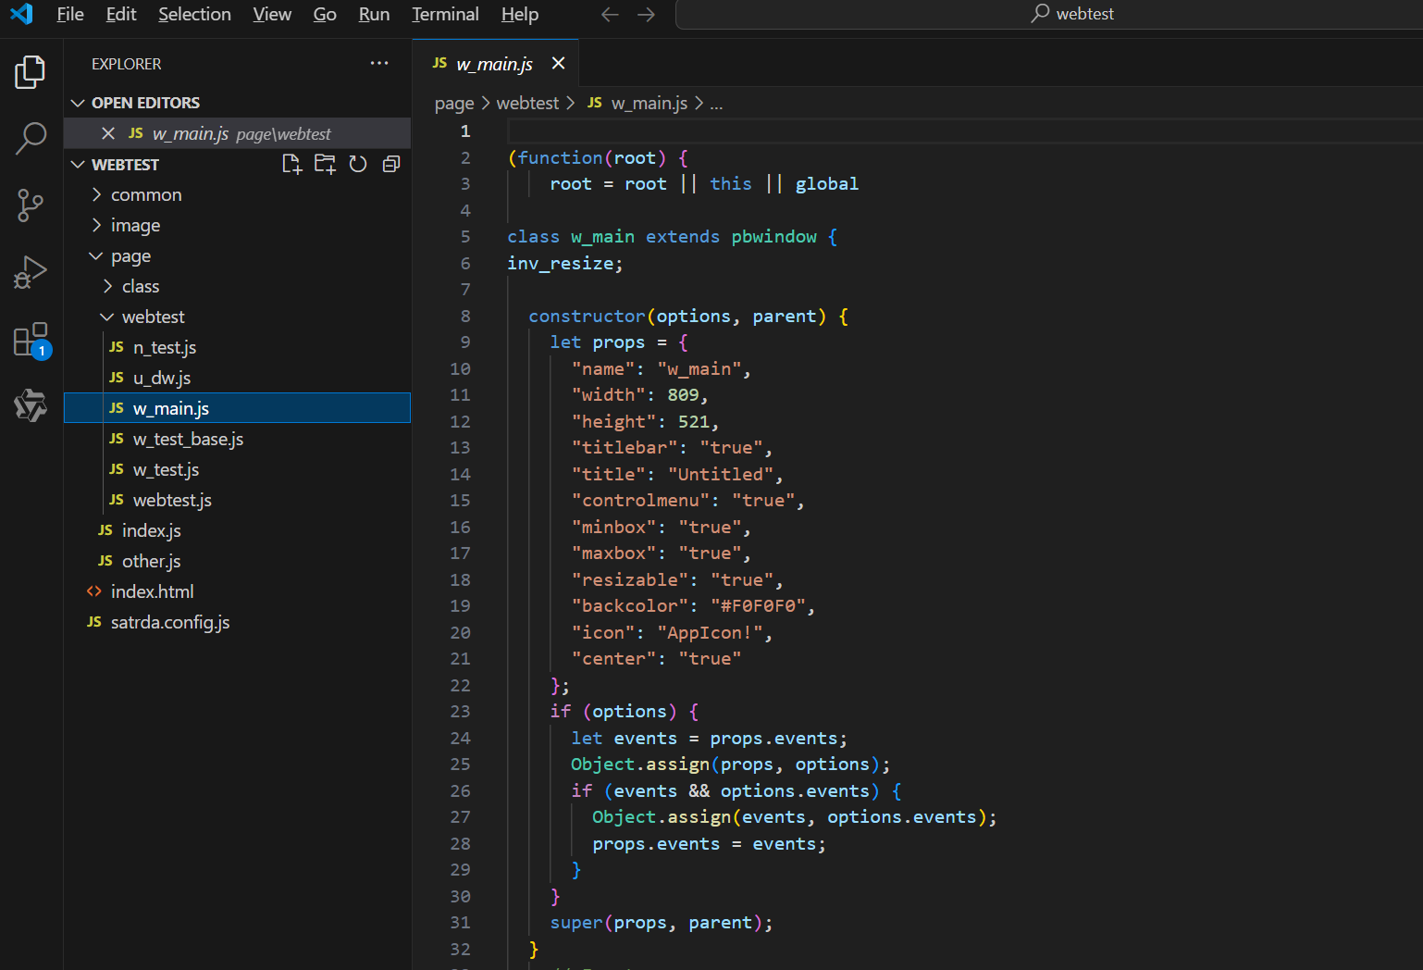1423x970 pixels.
Task: Open the Extensions view
Action: tap(31, 340)
